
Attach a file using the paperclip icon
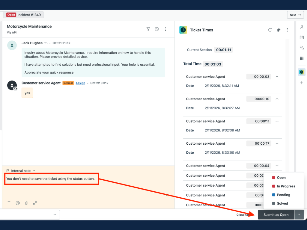coord(26,203)
